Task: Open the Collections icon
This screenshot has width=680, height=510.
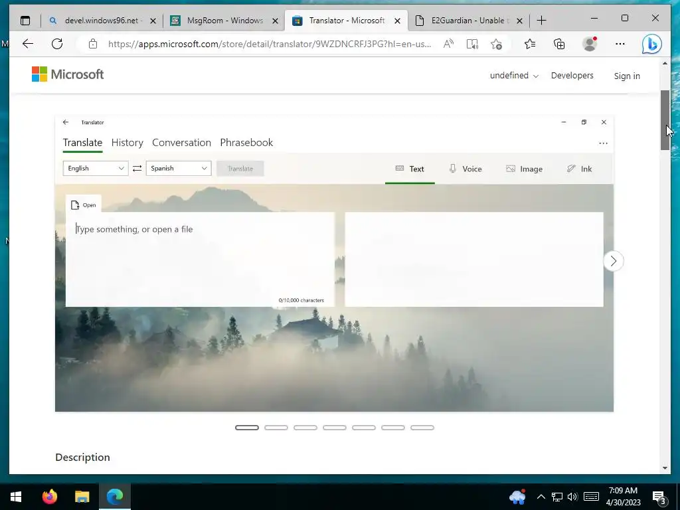Action: 559,44
